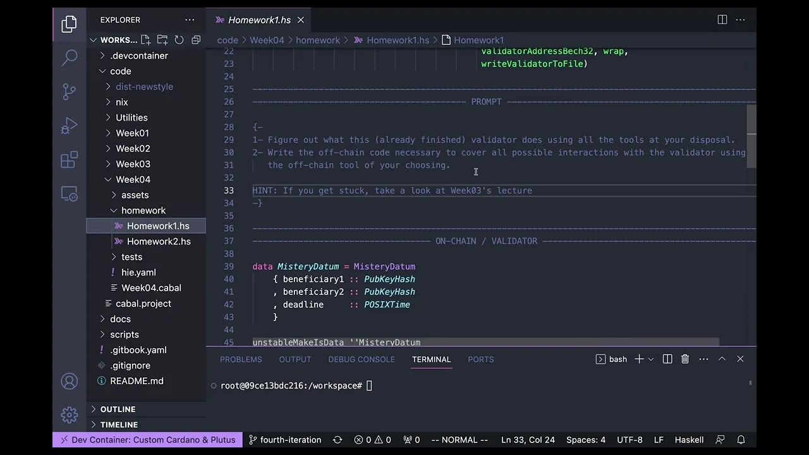Open the Extensions view
The width and height of the screenshot is (809, 455).
click(70, 161)
